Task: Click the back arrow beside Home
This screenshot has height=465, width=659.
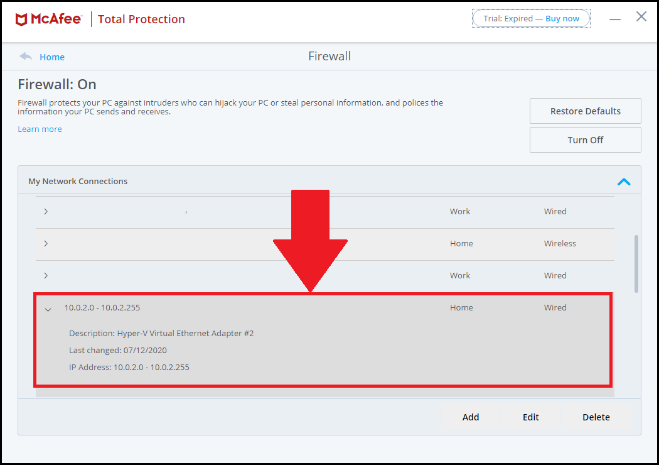Action: (26, 57)
